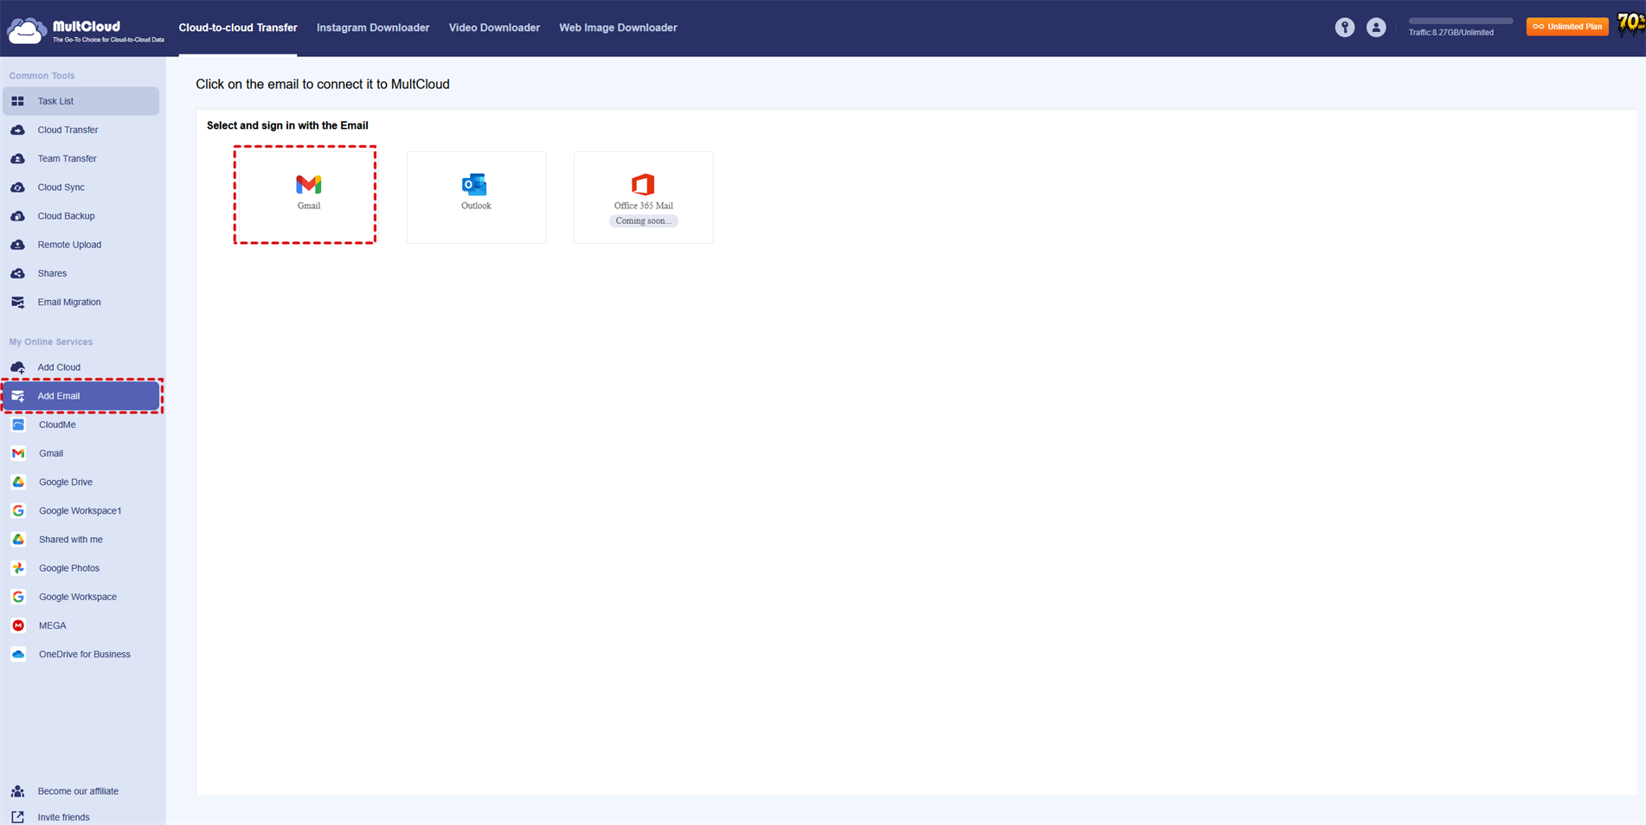
Task: Open the Video Downloader tab
Action: pos(494,28)
